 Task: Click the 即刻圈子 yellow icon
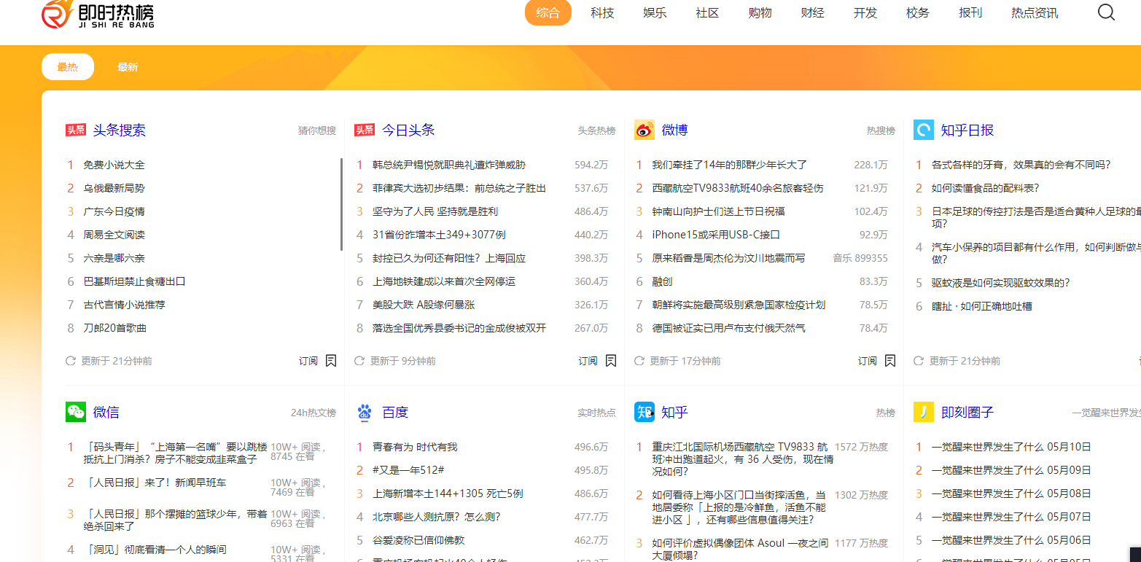coord(924,412)
